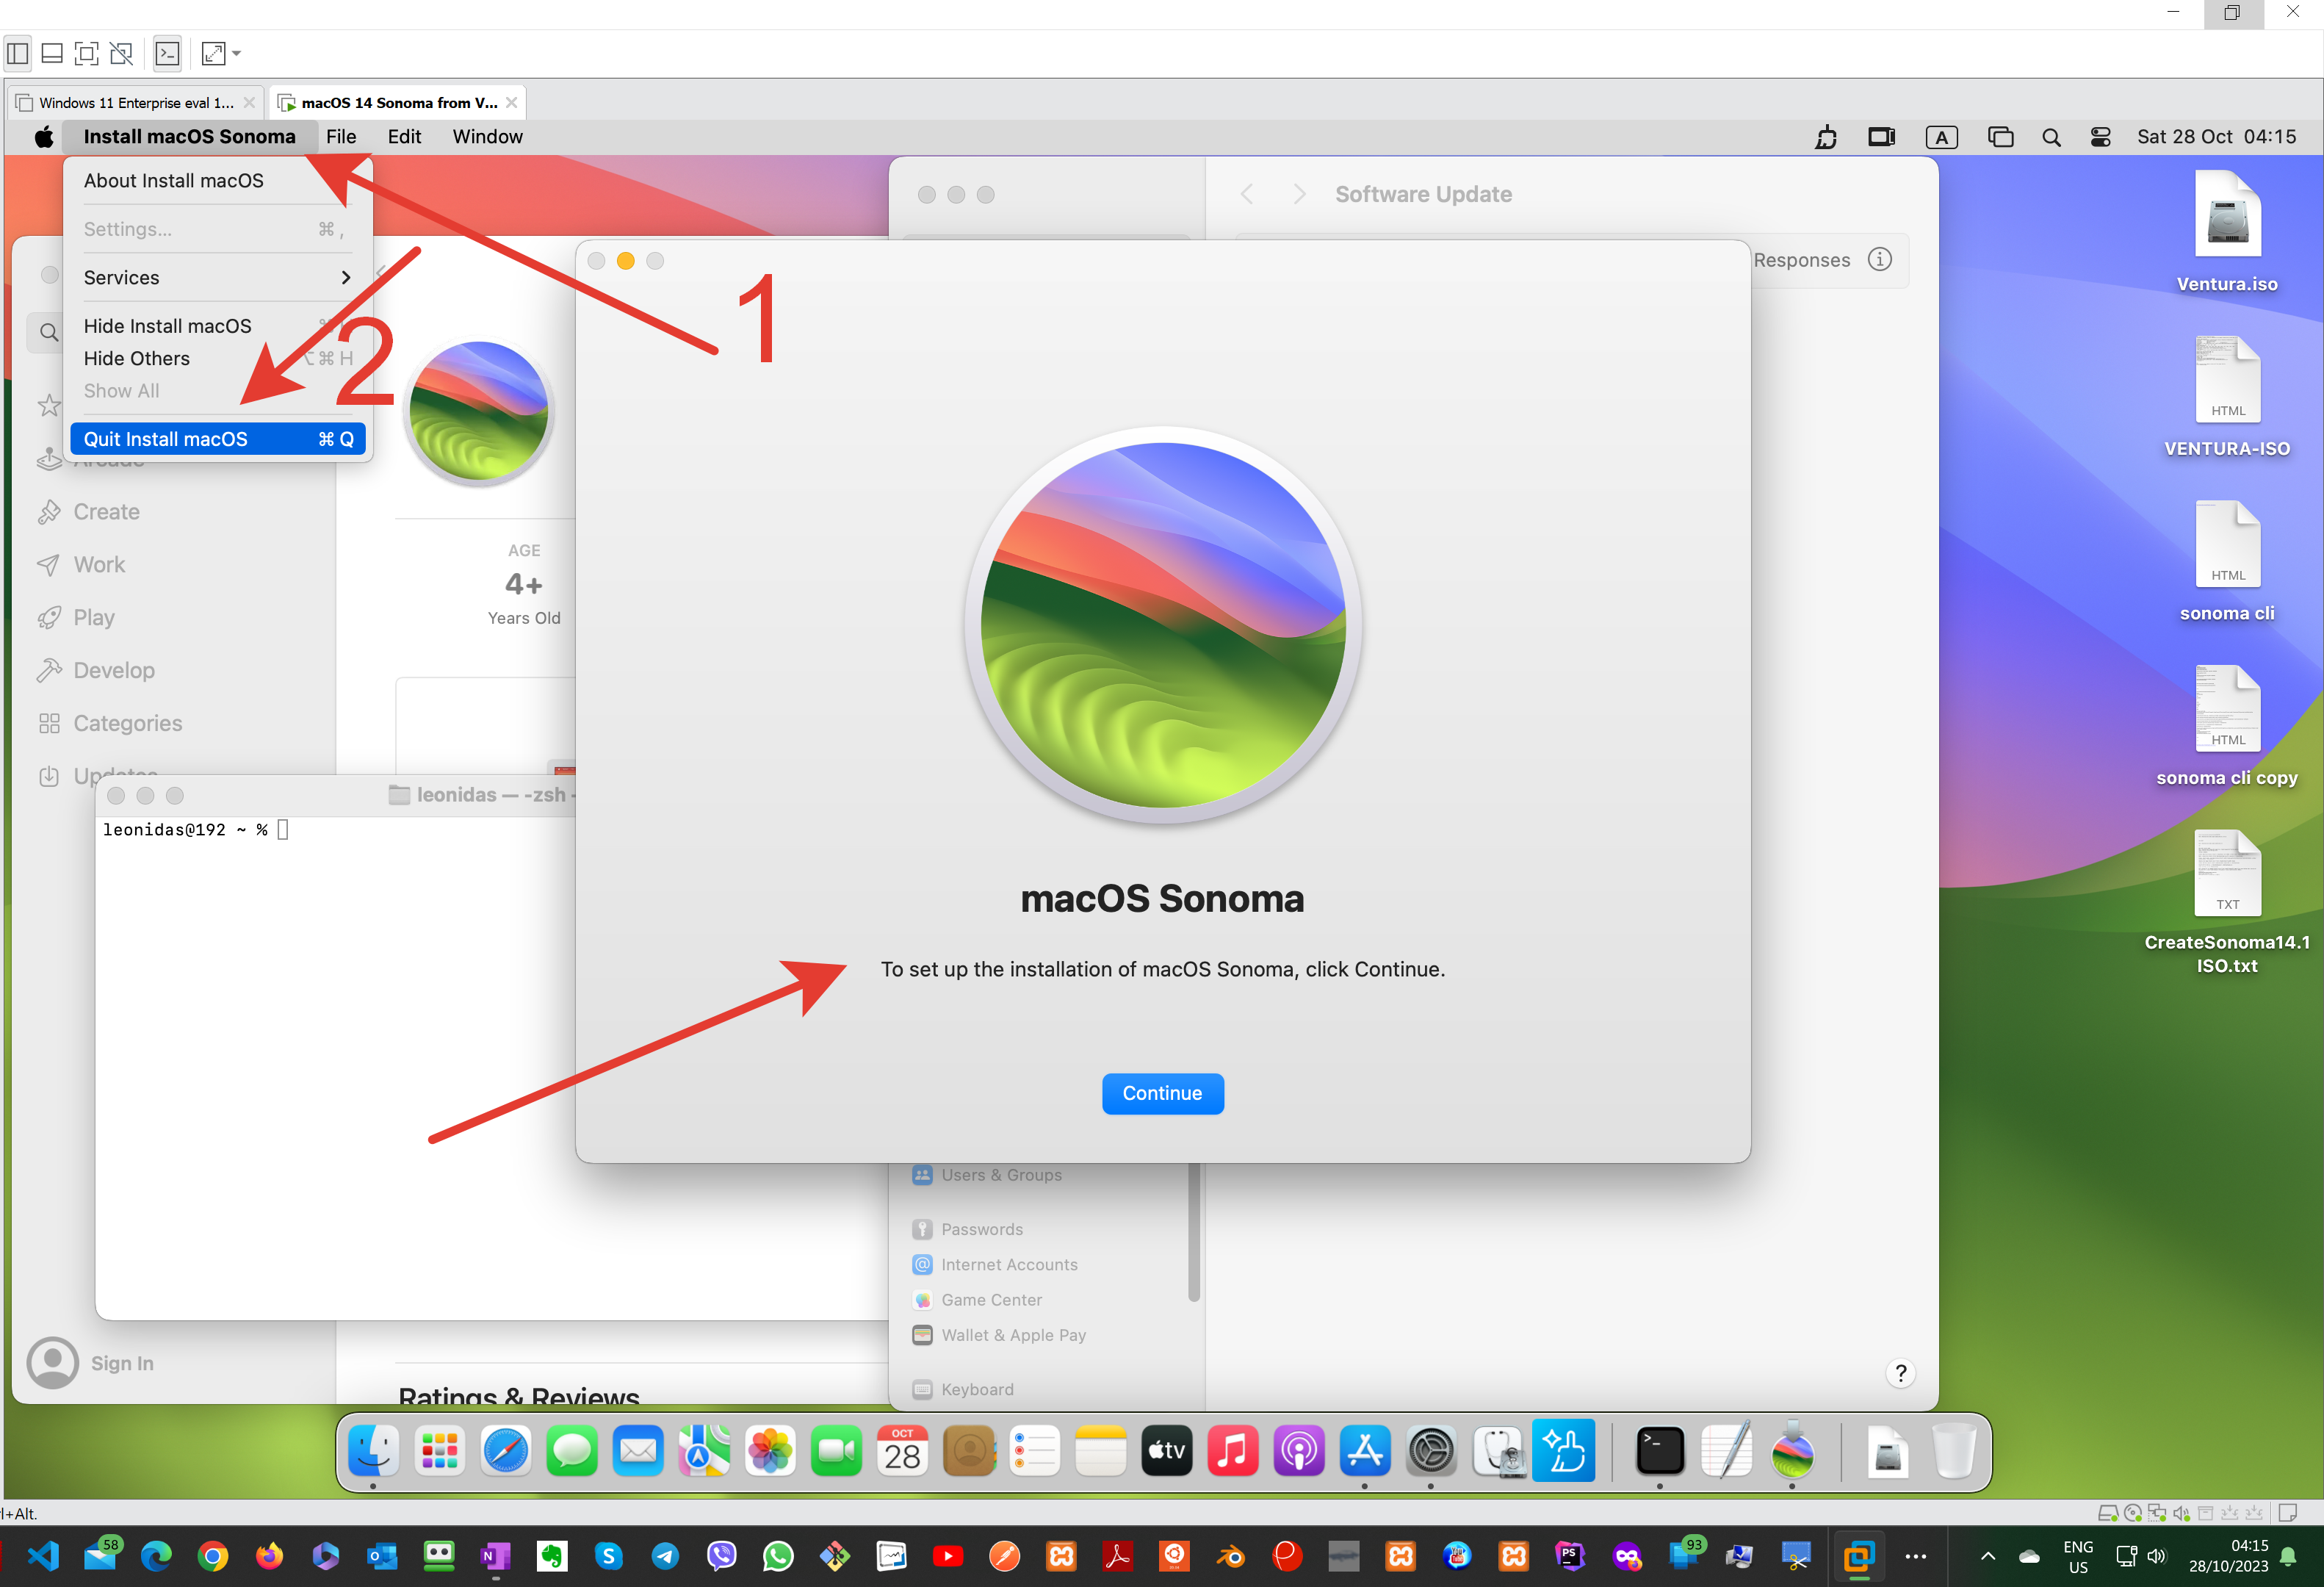Open help question mark in Settings

[x=1900, y=1373]
